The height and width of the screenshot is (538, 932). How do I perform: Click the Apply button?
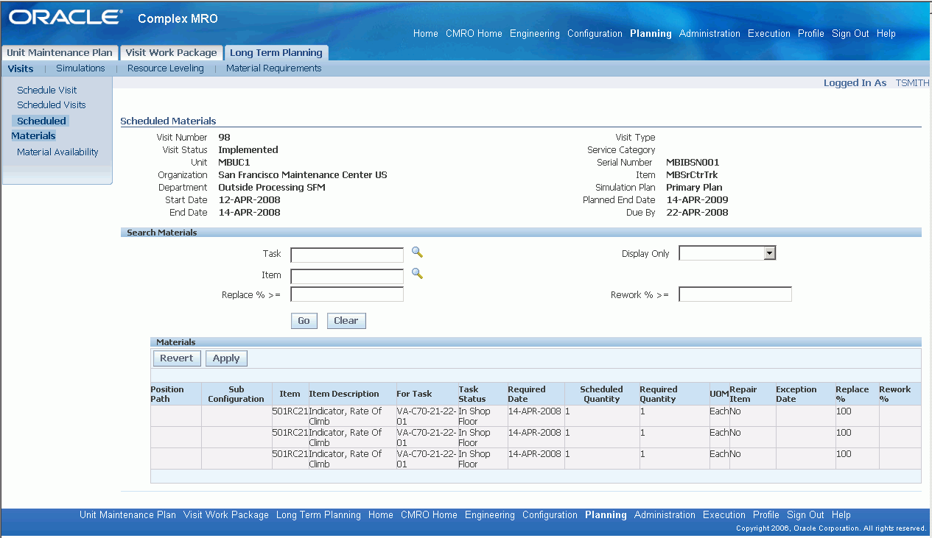(x=226, y=358)
